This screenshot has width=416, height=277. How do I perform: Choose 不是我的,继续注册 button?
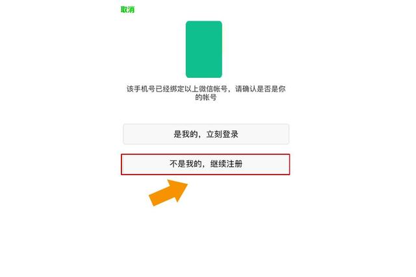[205, 164]
